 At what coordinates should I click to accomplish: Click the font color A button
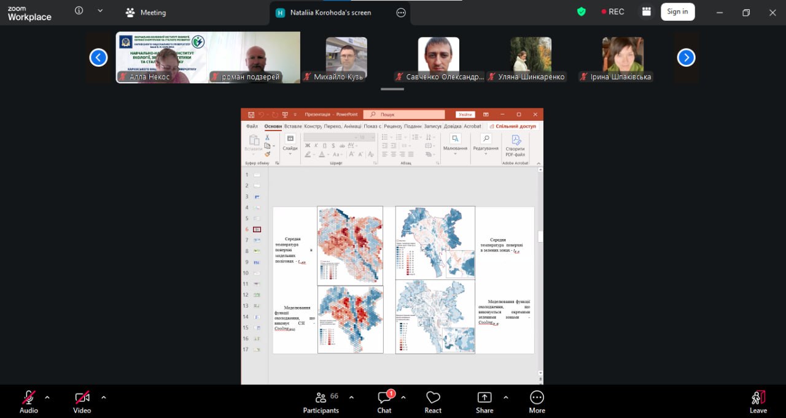tap(322, 154)
